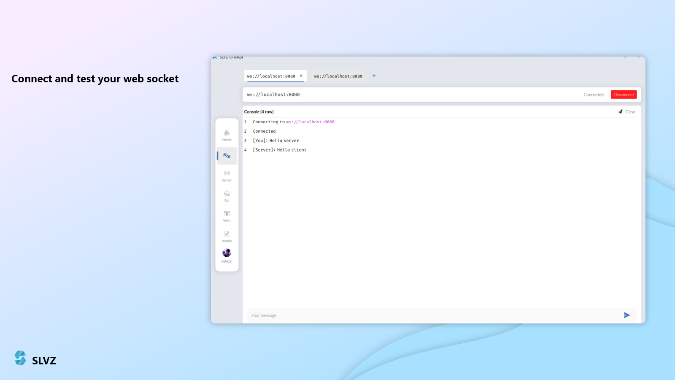Focus the WebSocket URL address field
Viewport: 675px width, 380px height.
click(401, 95)
